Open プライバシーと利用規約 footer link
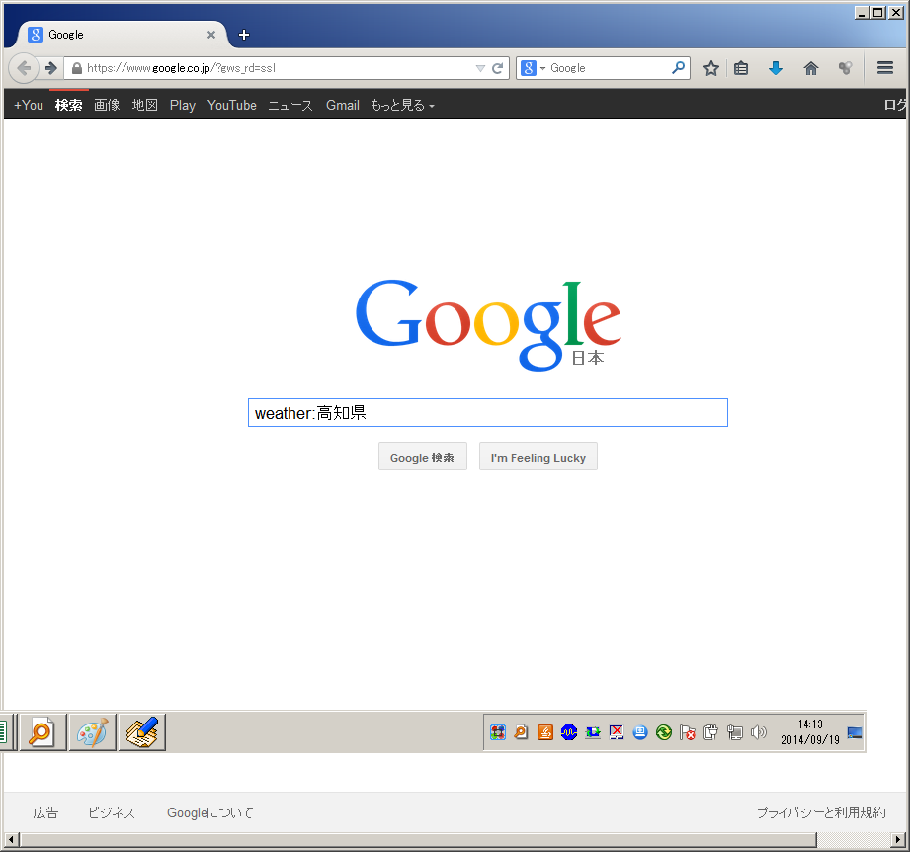 [821, 812]
